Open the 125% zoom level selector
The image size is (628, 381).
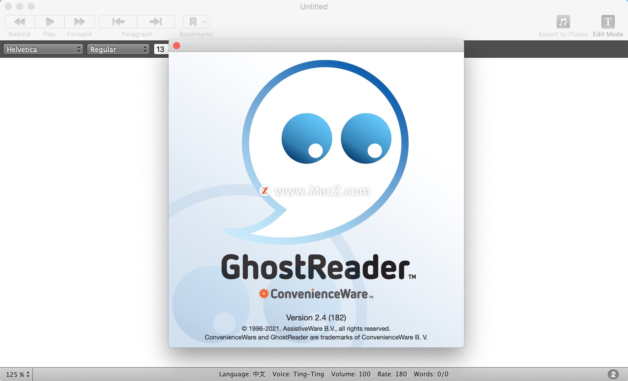(x=18, y=374)
